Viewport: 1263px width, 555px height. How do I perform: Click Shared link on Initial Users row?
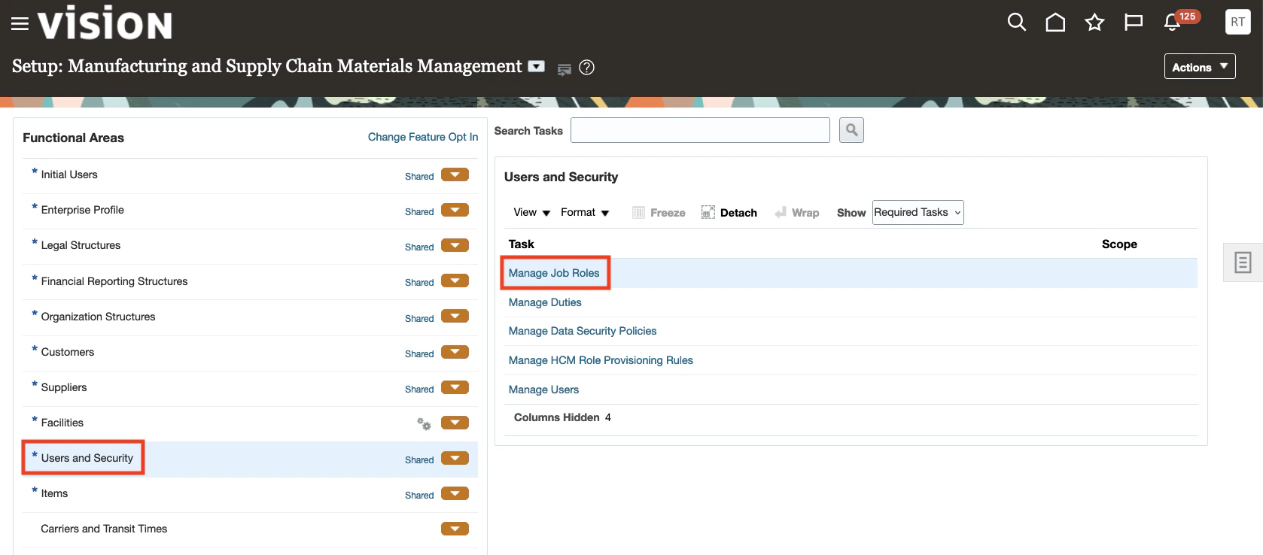point(419,177)
